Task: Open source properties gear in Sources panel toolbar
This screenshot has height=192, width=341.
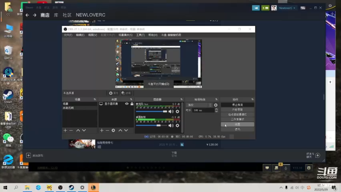Action: (113, 131)
